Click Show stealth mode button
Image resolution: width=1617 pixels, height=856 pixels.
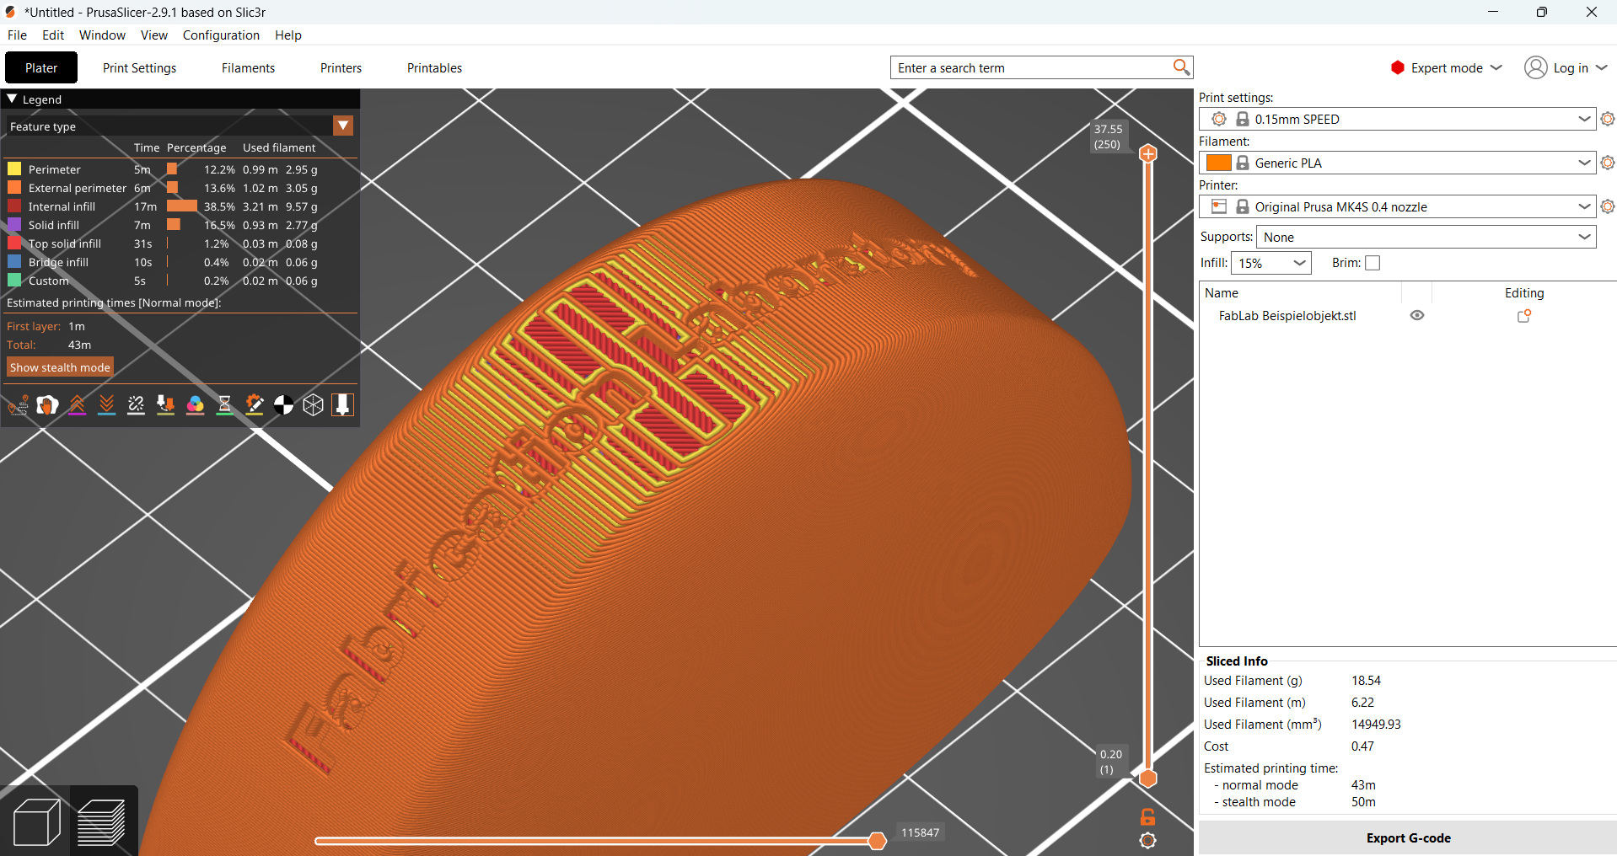pos(60,368)
